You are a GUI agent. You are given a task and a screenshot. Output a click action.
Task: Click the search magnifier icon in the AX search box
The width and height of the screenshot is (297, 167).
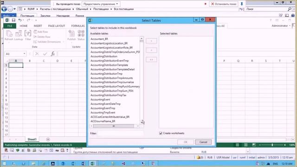point(290,9)
